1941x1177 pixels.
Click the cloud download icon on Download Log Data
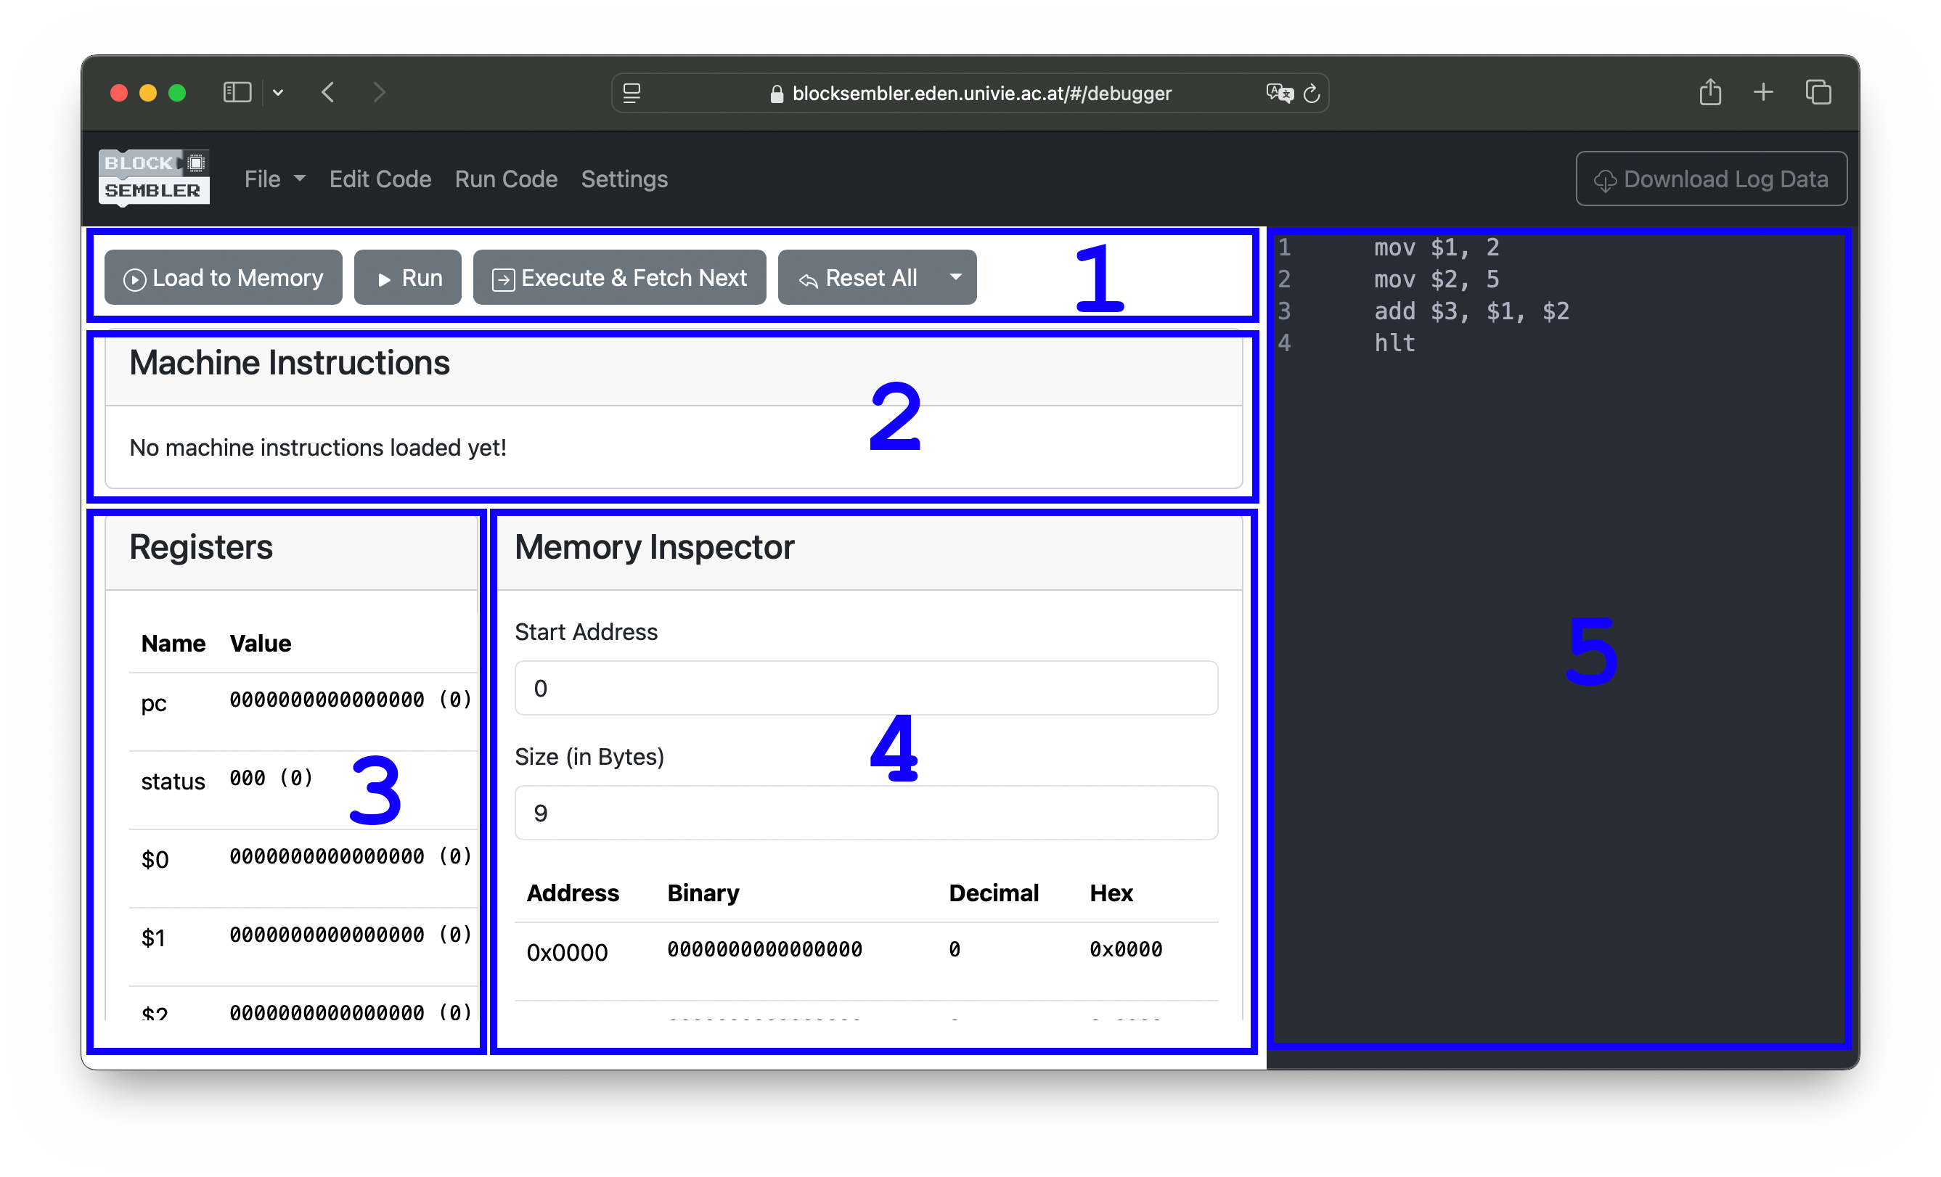[x=1605, y=179]
